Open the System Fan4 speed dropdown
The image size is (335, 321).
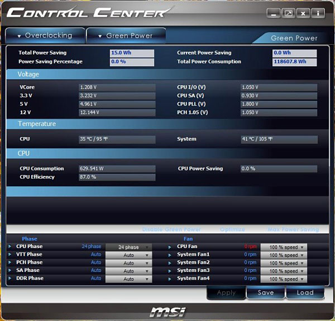coord(284,279)
